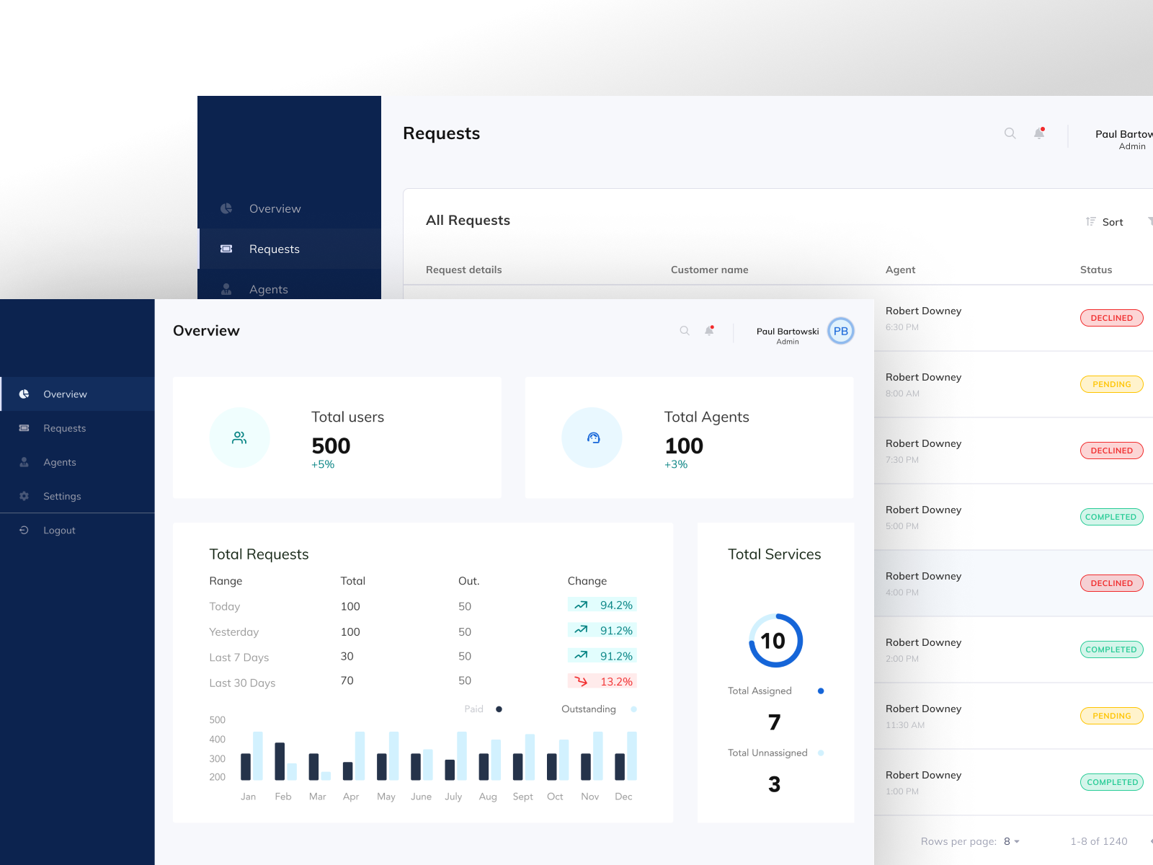The image size is (1153, 865).
Task: Toggle the Paid legend dot
Action: [499, 709]
